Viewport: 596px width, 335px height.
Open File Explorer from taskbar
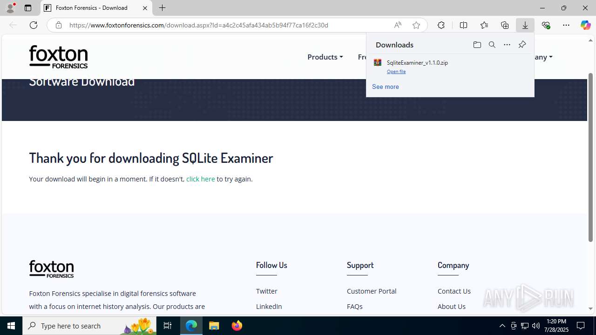[214, 326]
